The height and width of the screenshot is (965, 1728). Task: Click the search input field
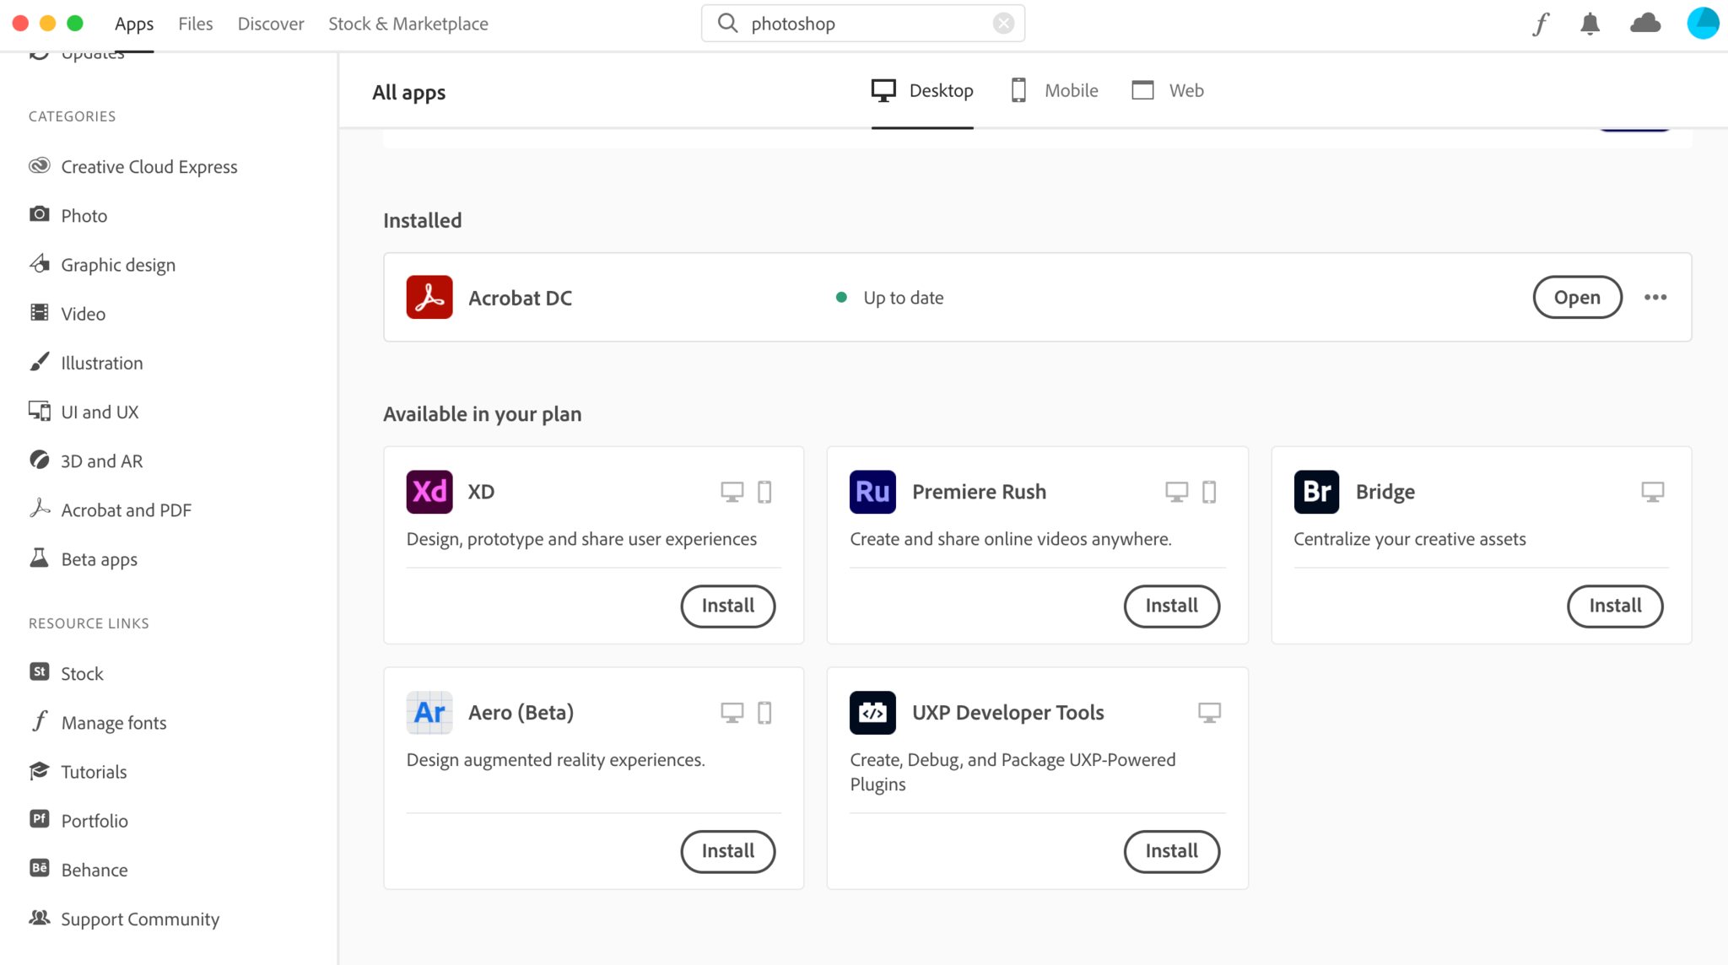click(863, 23)
